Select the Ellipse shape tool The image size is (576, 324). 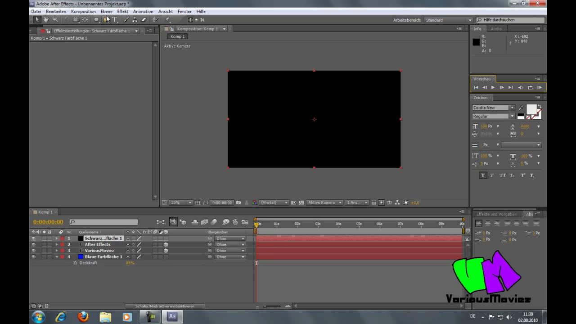pyautogui.click(x=96, y=20)
